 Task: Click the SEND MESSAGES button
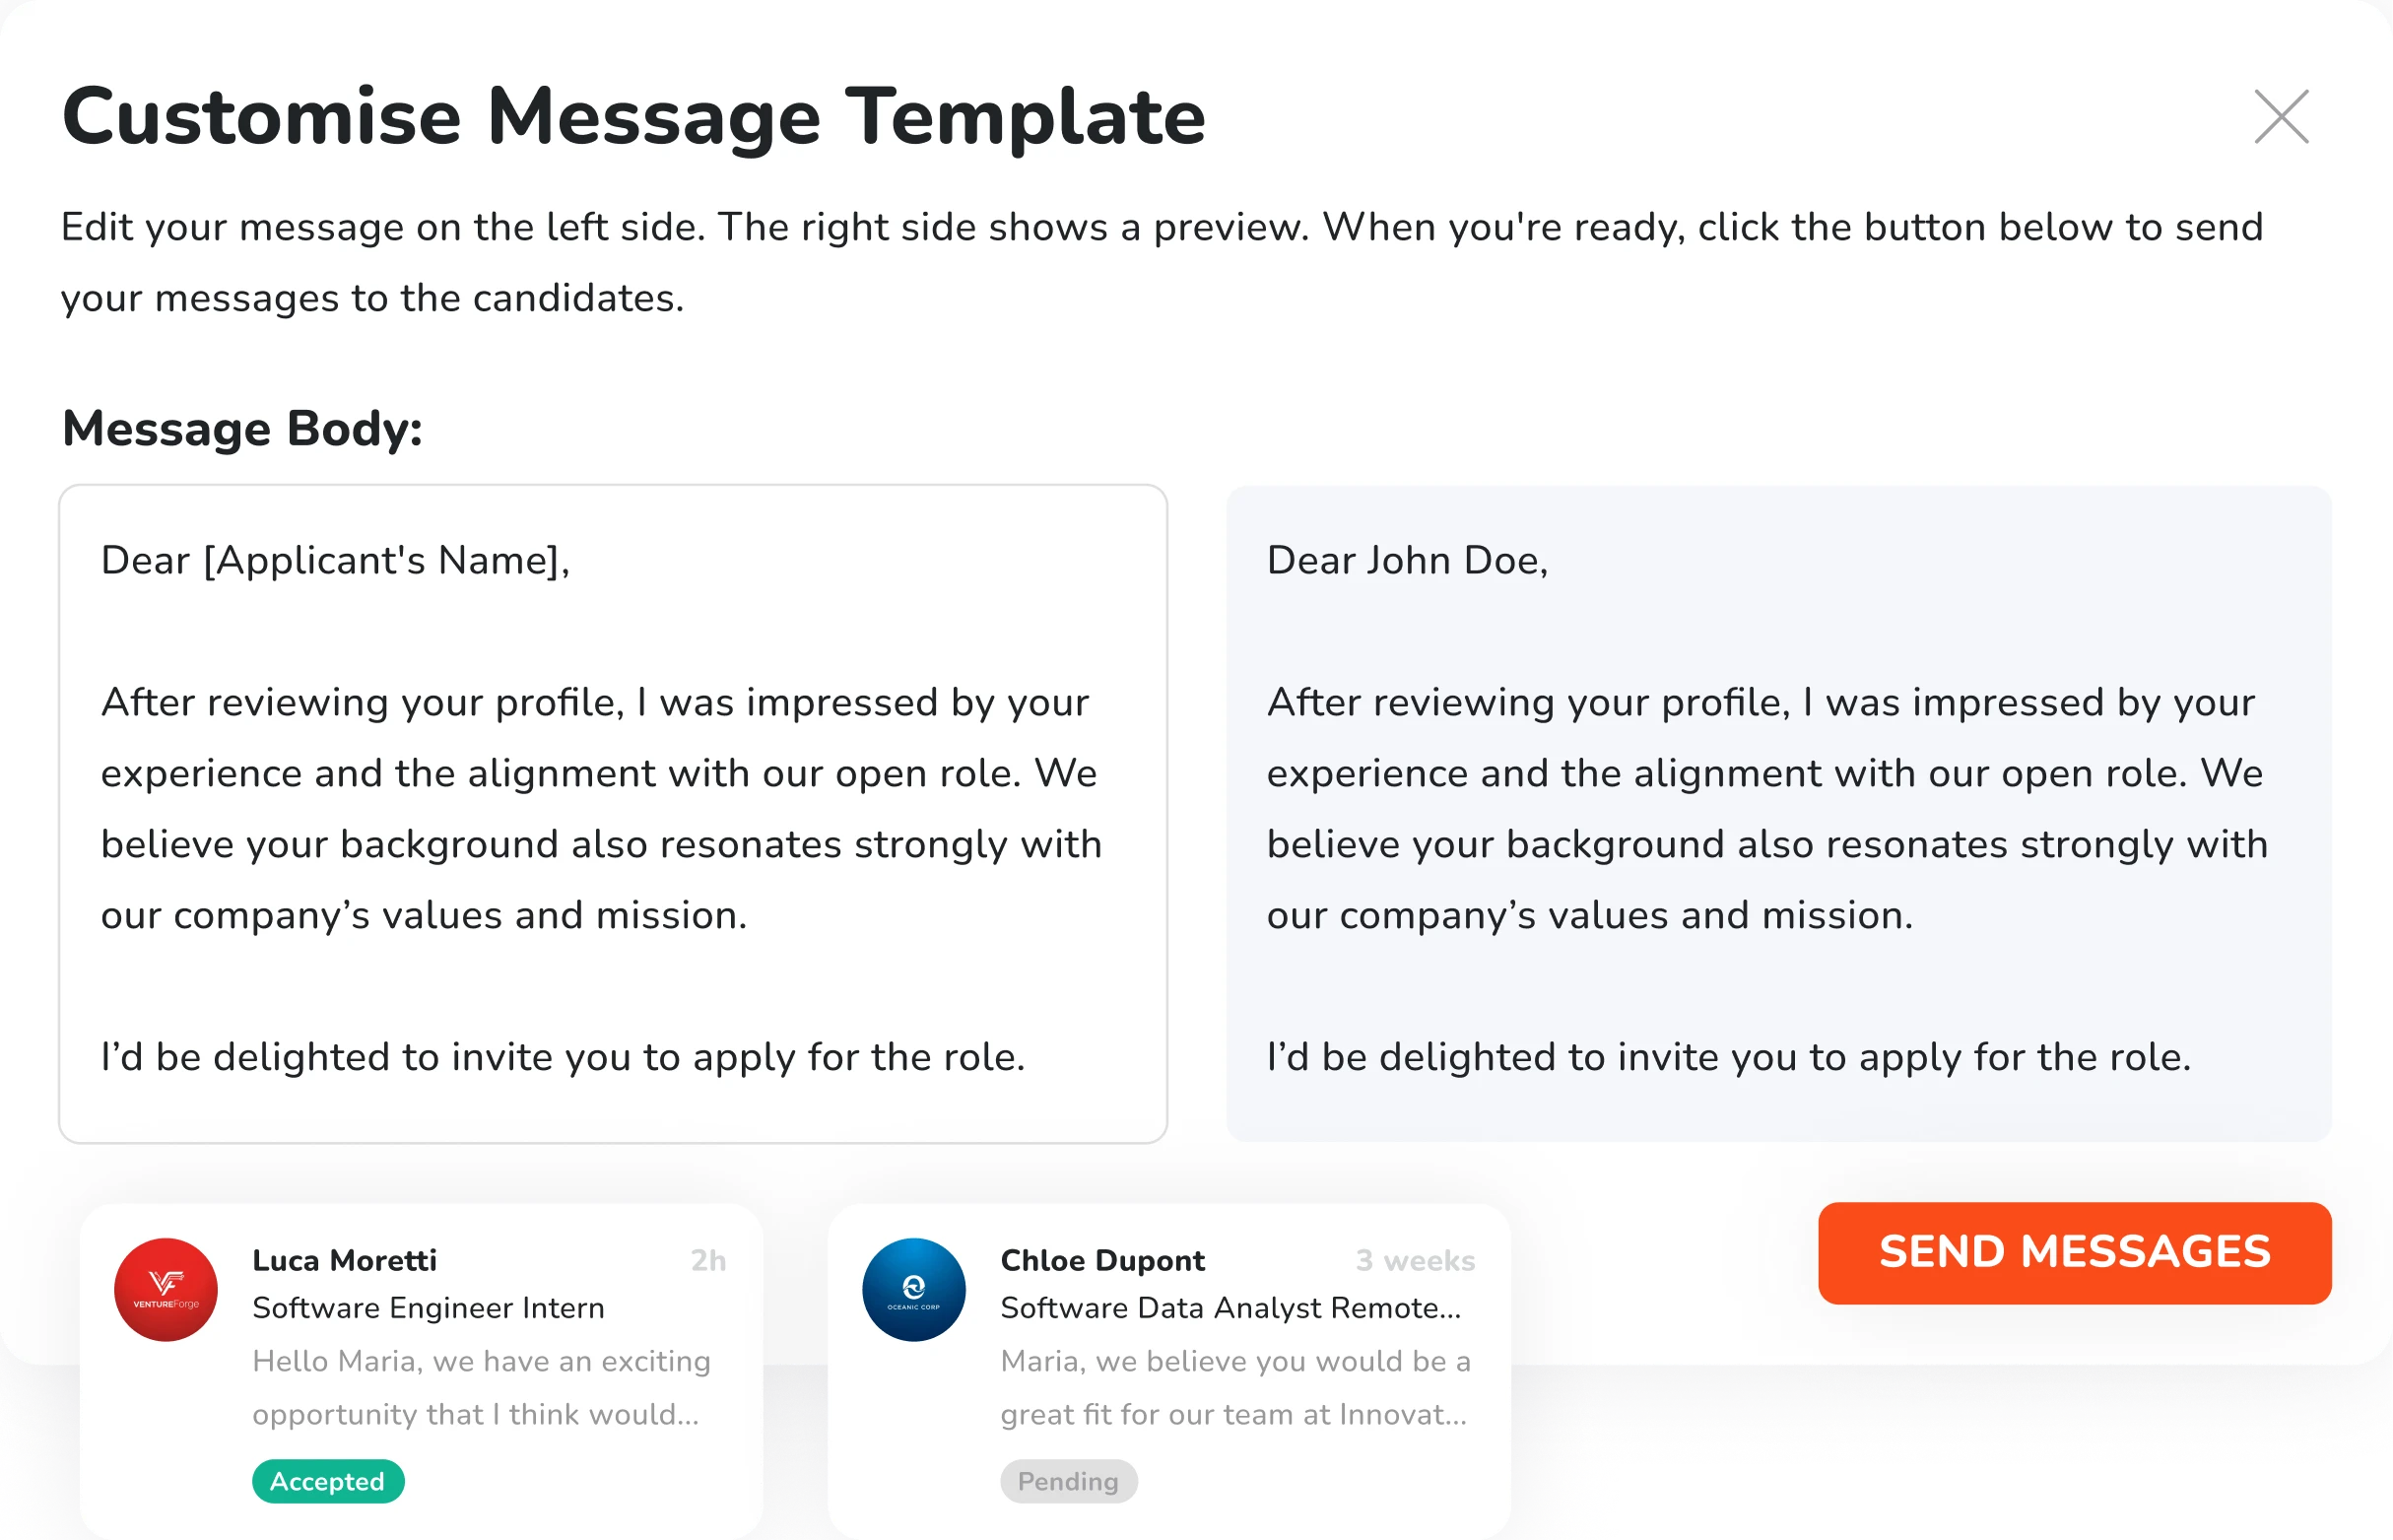tap(2074, 1253)
